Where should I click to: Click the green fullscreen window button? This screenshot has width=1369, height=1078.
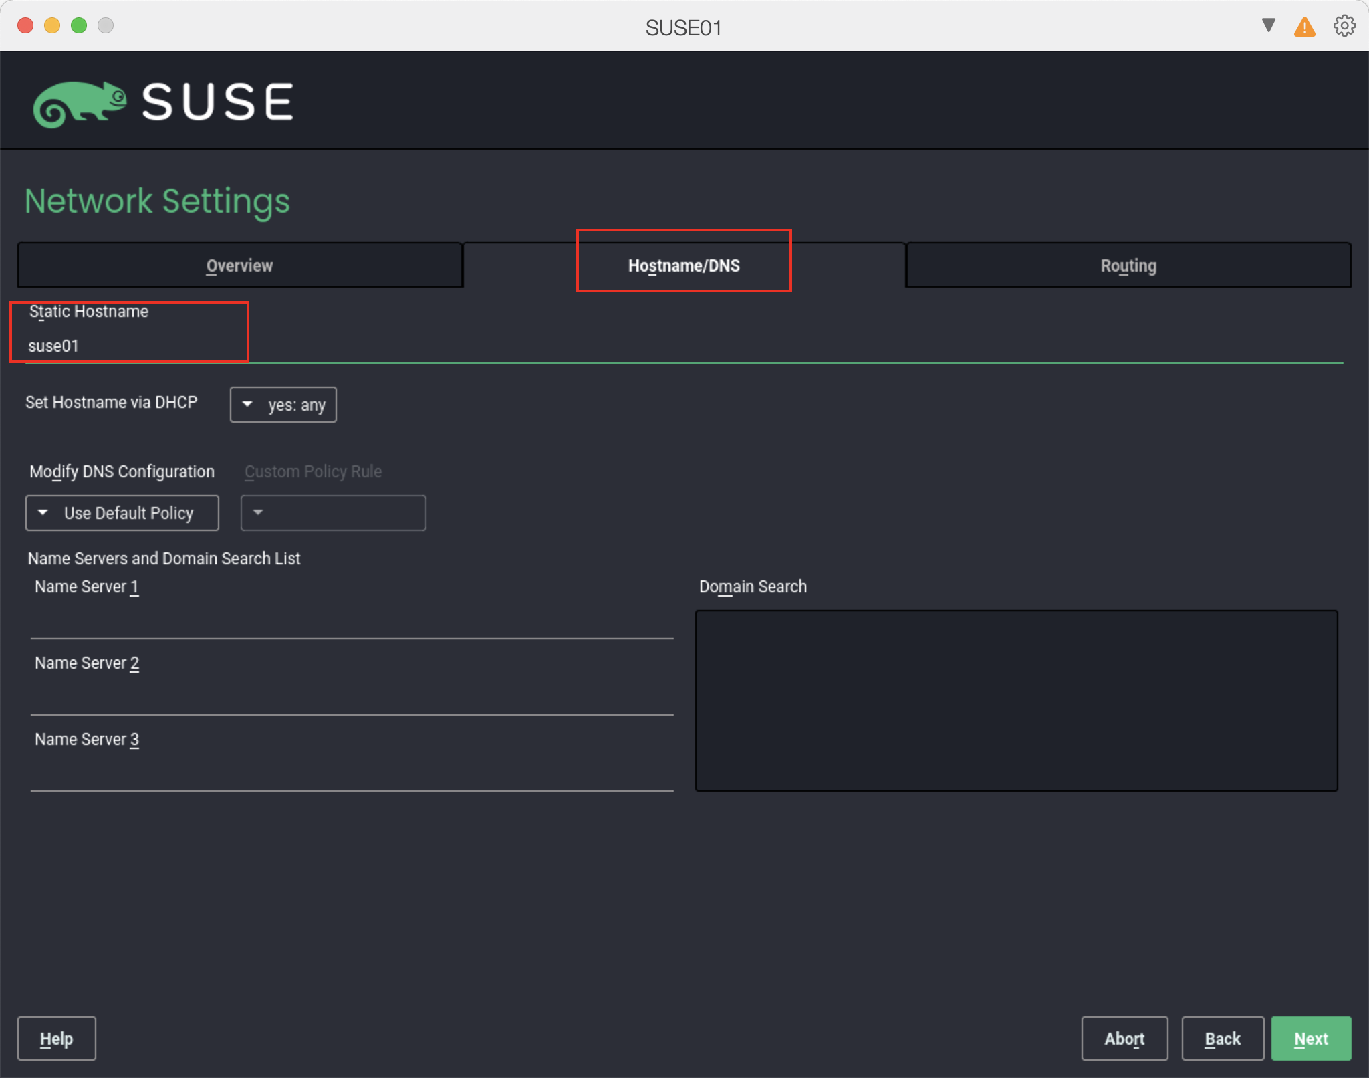79,25
